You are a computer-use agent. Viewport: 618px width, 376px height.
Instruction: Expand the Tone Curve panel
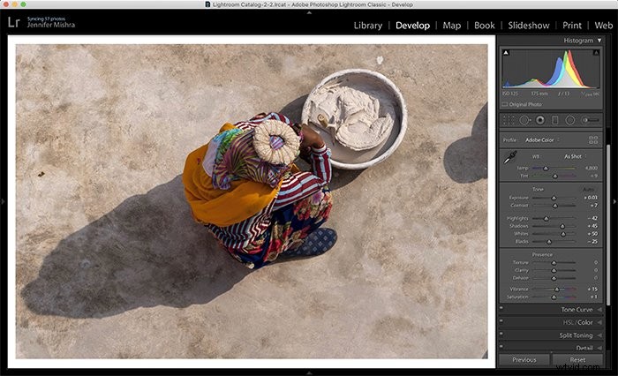pos(599,310)
